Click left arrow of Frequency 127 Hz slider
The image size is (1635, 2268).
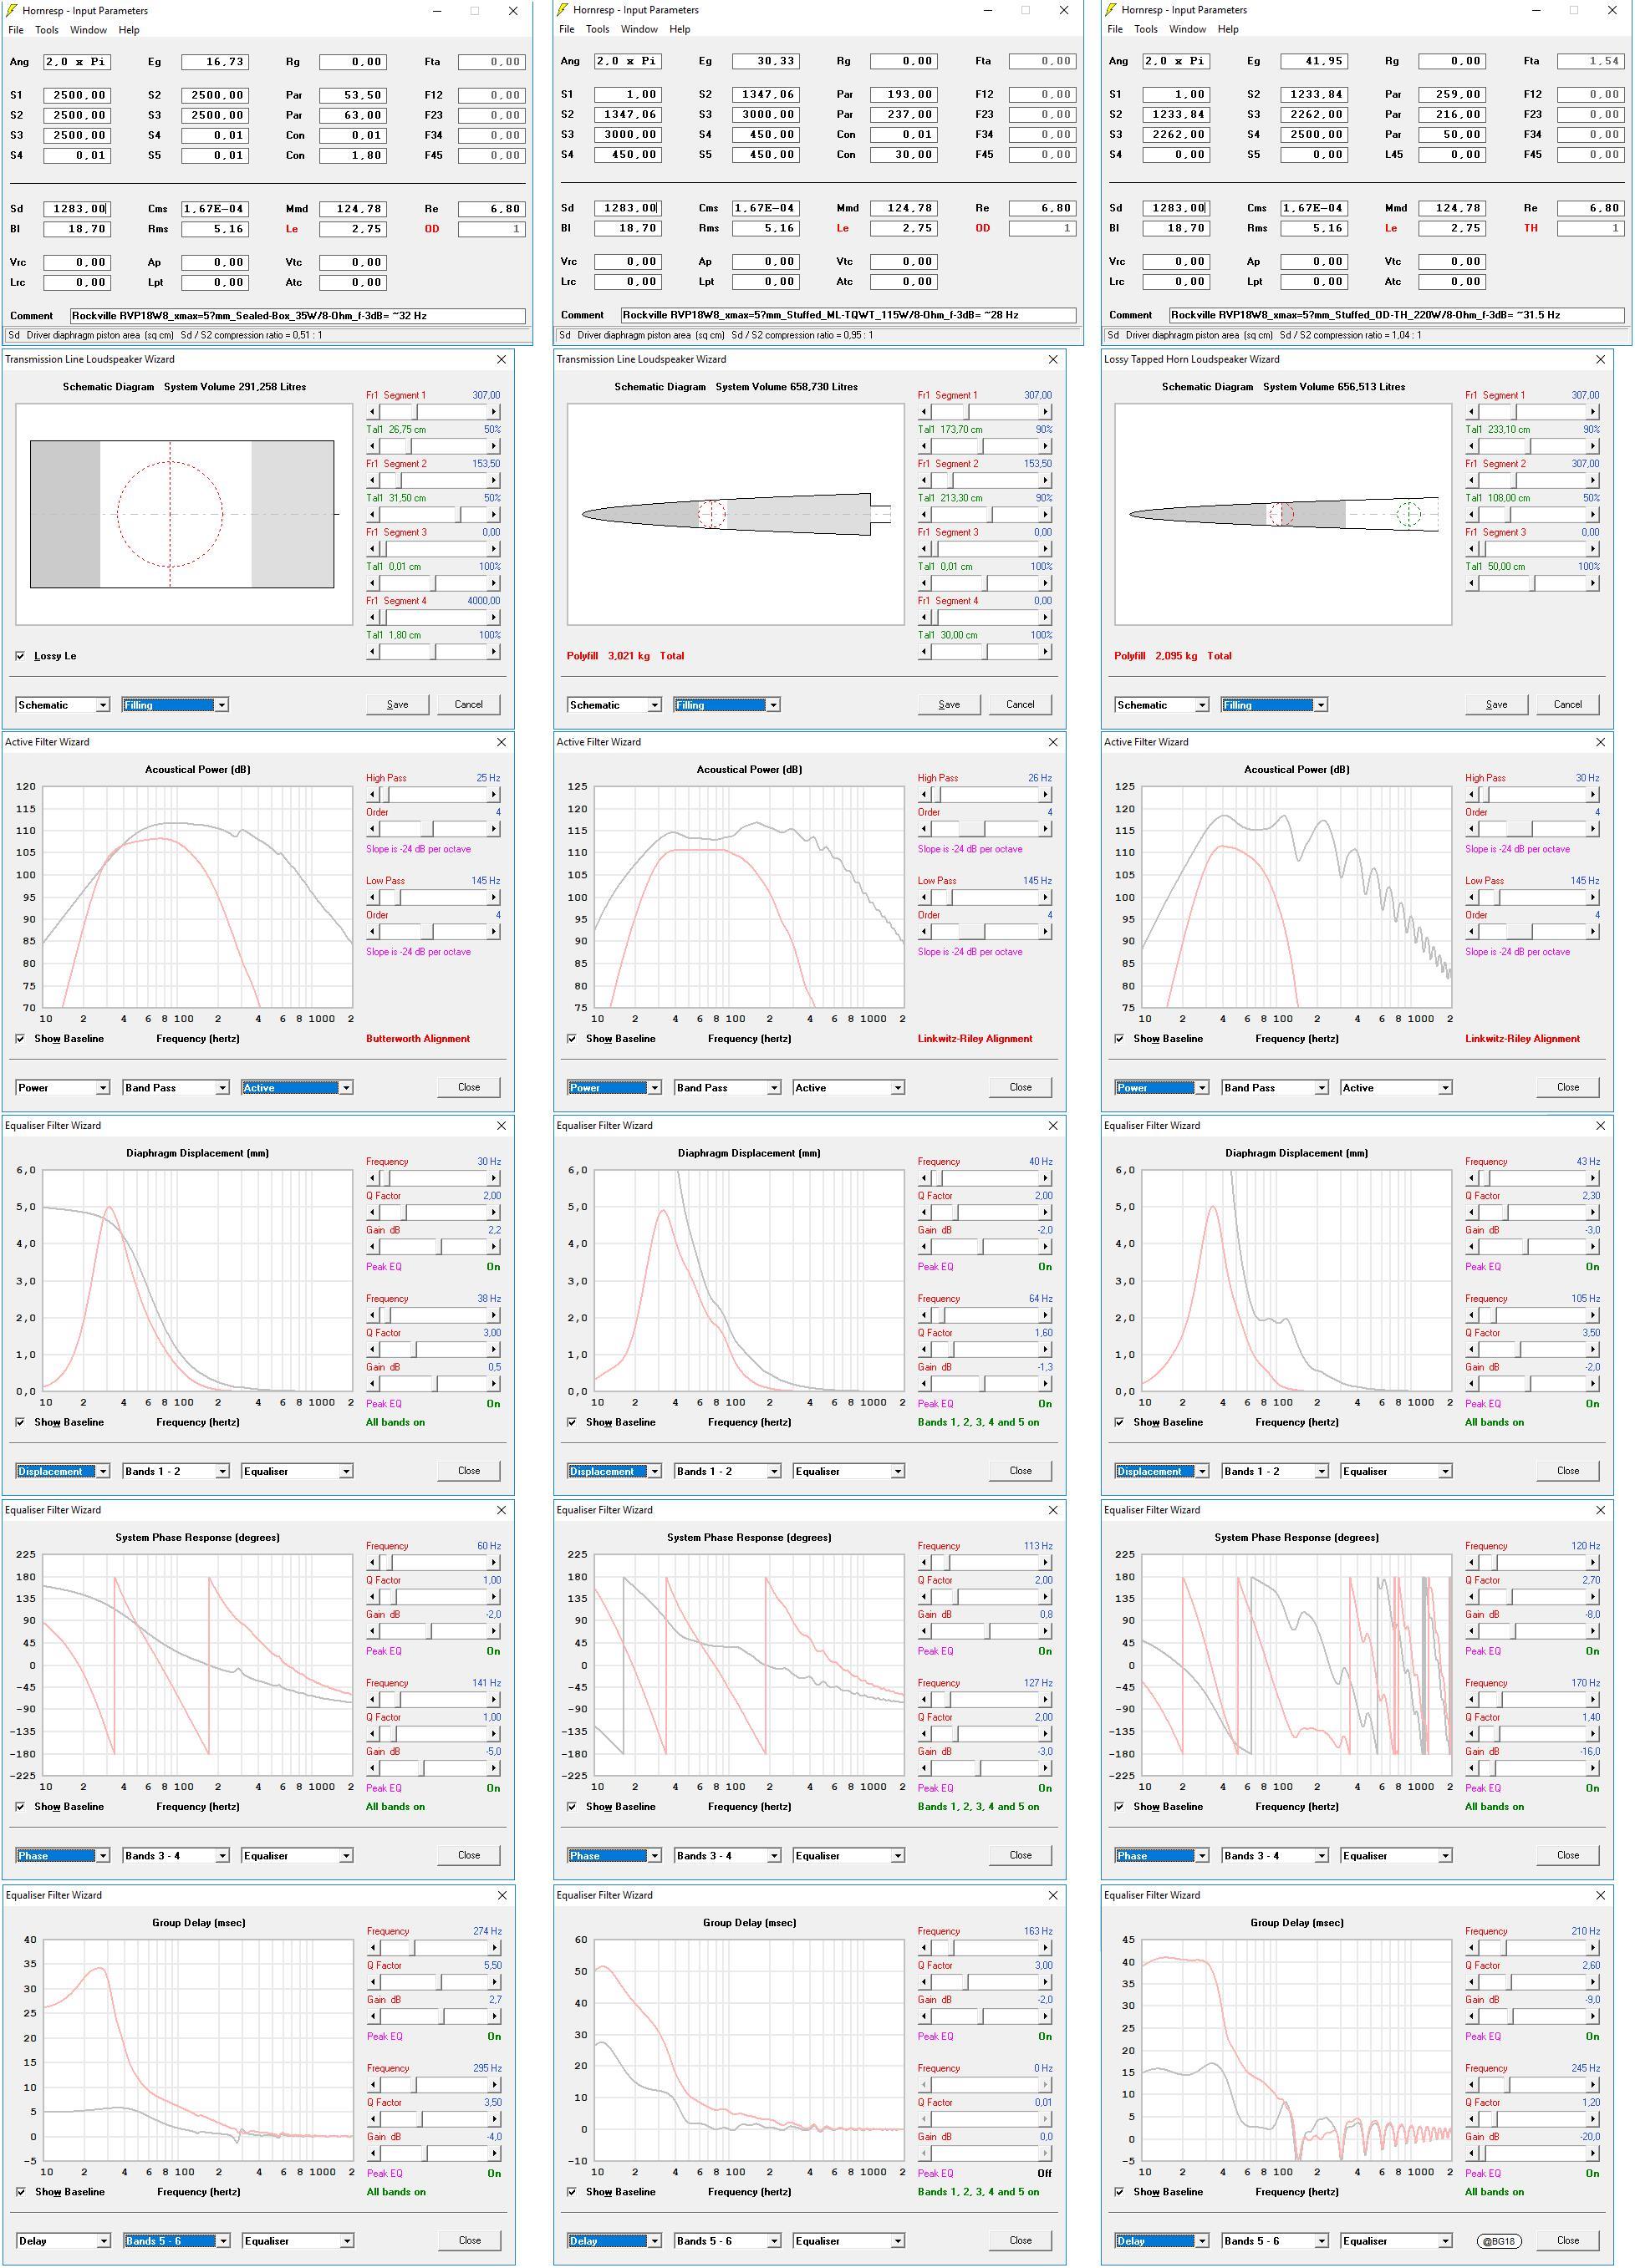pos(924,1699)
